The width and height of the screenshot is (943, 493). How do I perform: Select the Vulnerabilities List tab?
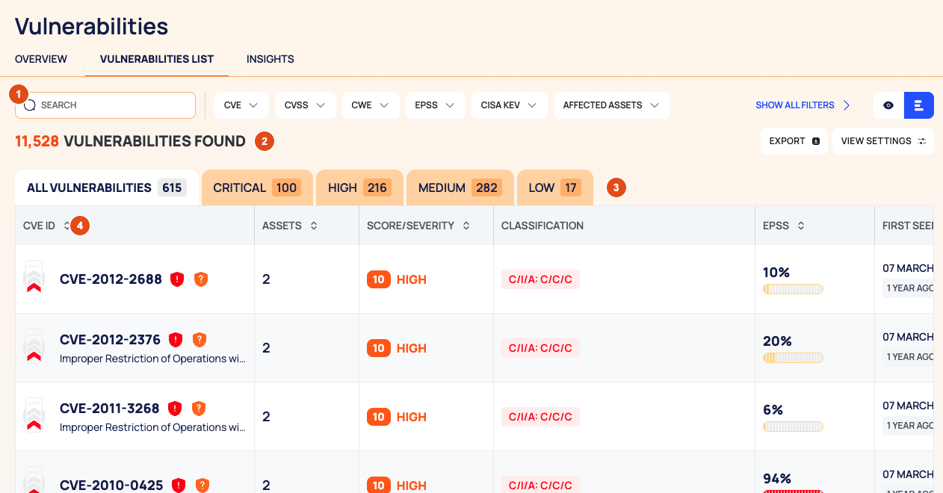point(157,59)
